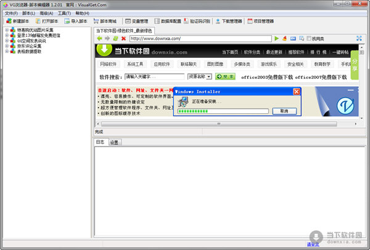Click the 图形图像 category button
Viewport: 370px width, 250px height.
click(215, 64)
